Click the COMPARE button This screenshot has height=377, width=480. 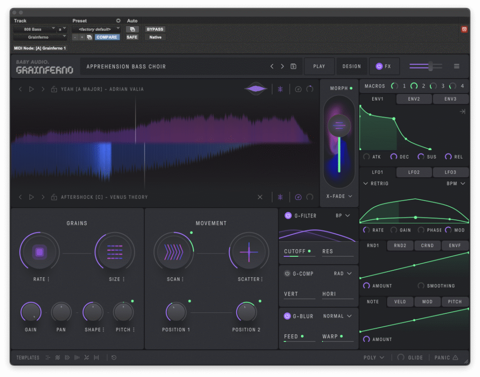tap(107, 37)
